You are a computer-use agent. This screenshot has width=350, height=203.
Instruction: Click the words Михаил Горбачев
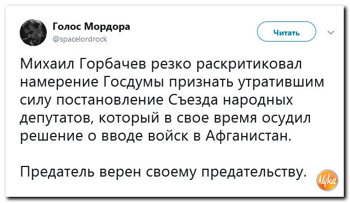[x=83, y=64]
